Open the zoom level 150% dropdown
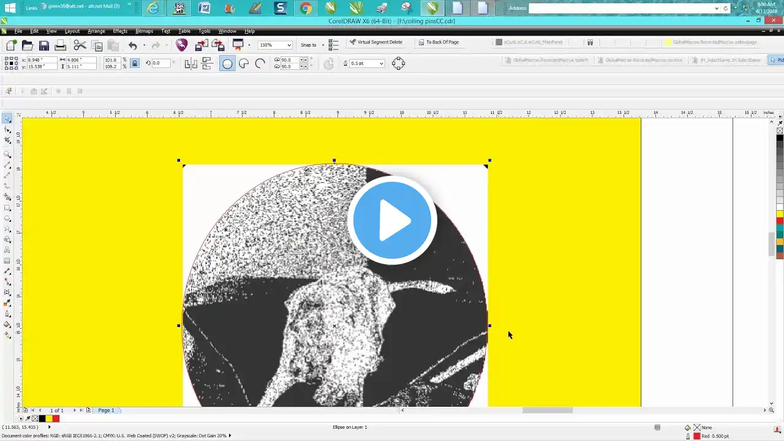The width and height of the screenshot is (784, 441). 289,45
